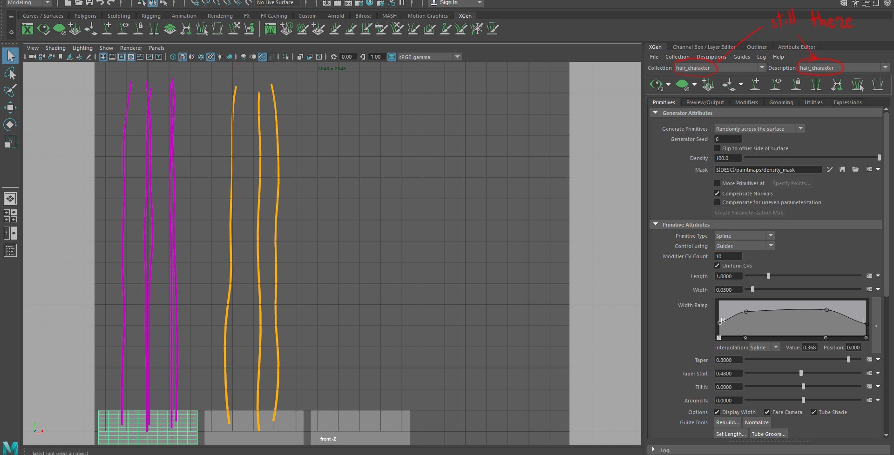This screenshot has height=455, width=894.
Task: Open the Primitive Type dropdown
Action: pyautogui.click(x=771, y=235)
